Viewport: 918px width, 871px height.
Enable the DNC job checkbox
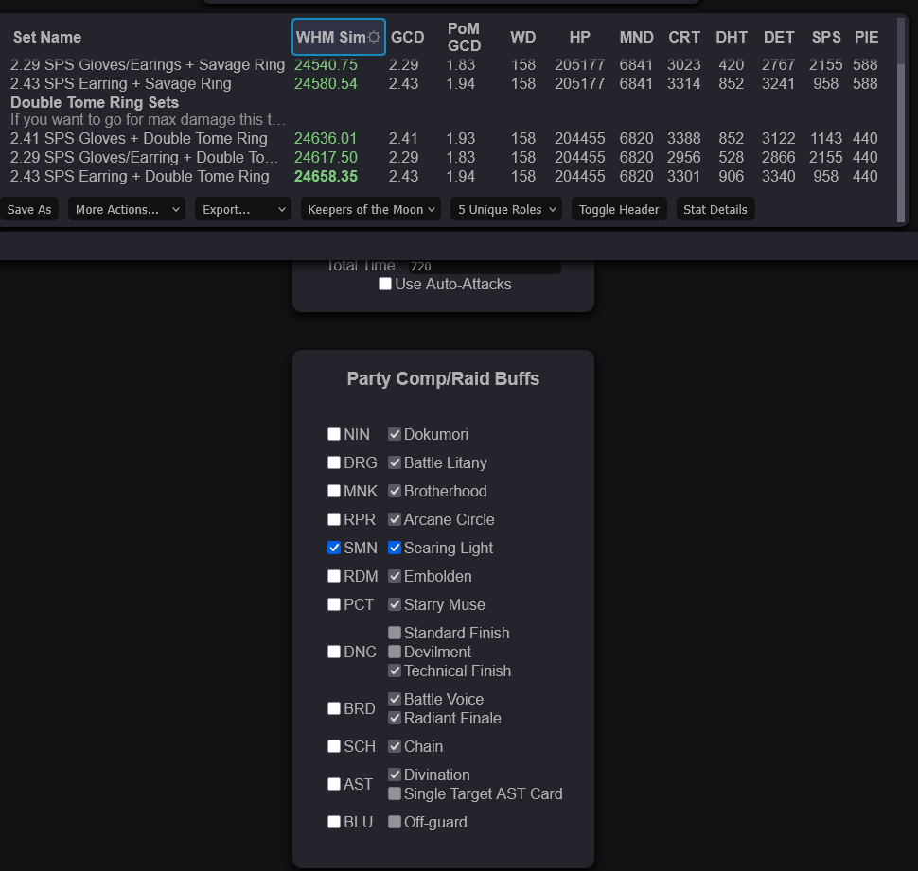(334, 652)
